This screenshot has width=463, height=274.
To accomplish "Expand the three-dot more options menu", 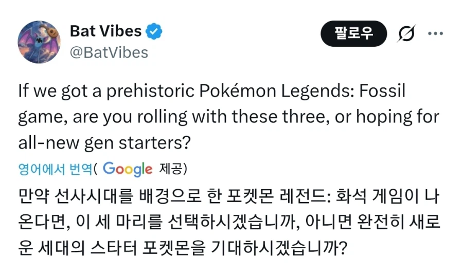I will 435,34.
